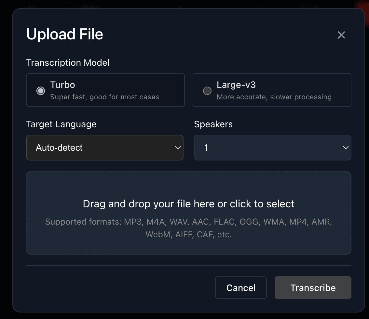Click the 'Target Language' label
Viewport: 369px width, 319px height.
[x=61, y=124]
